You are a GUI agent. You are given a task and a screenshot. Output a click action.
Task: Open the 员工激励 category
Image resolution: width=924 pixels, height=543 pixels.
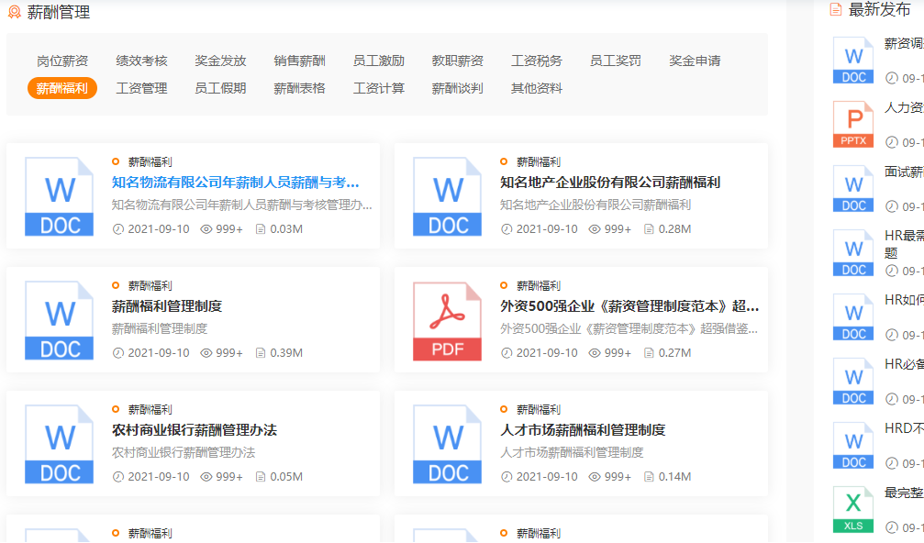coord(378,61)
